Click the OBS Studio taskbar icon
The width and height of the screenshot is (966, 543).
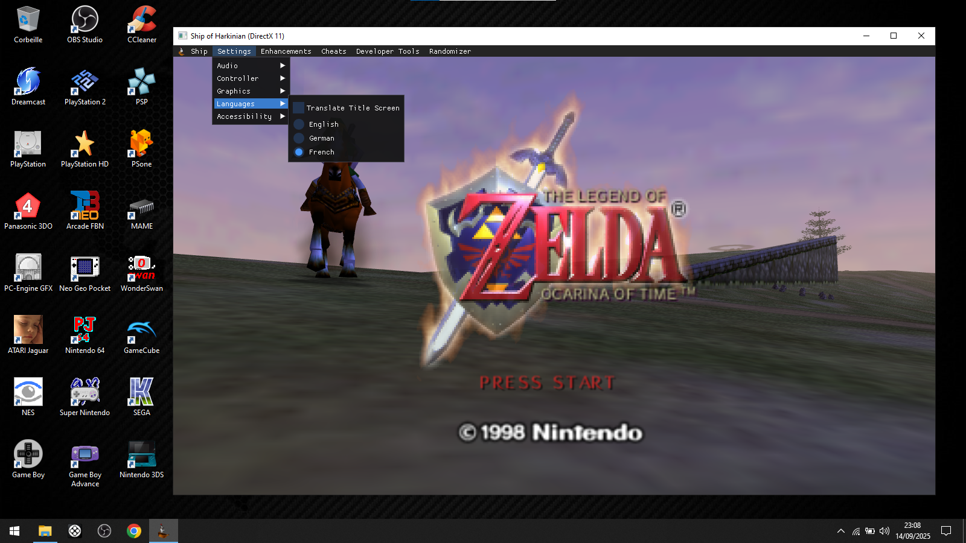pyautogui.click(x=104, y=531)
